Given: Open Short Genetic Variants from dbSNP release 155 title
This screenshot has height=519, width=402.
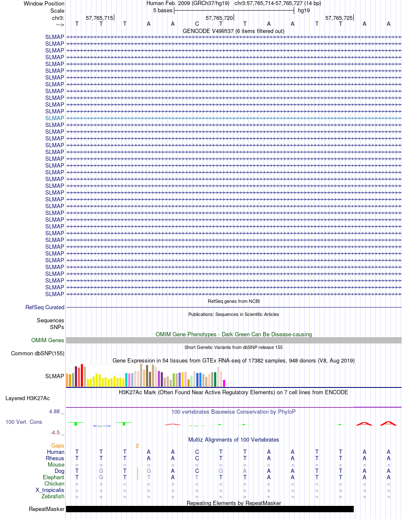Looking at the screenshot, I should (234, 347).
